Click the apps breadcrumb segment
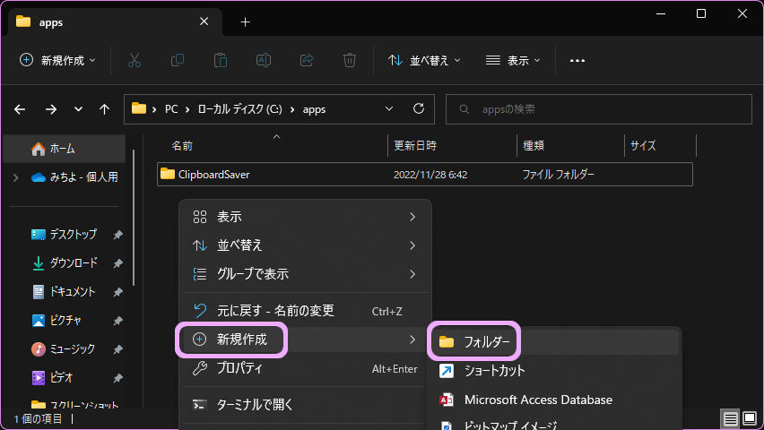 [314, 109]
